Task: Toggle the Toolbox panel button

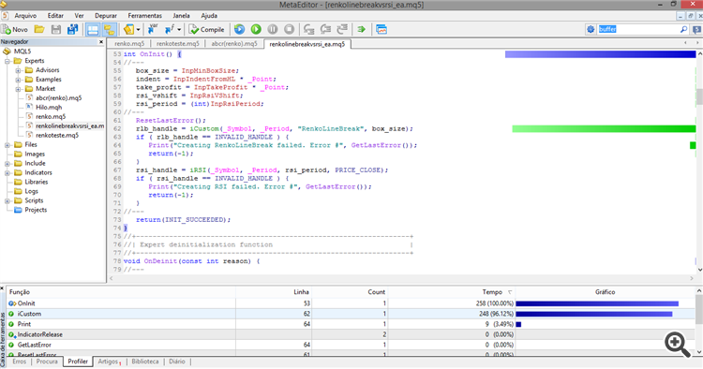Action: click(109, 30)
